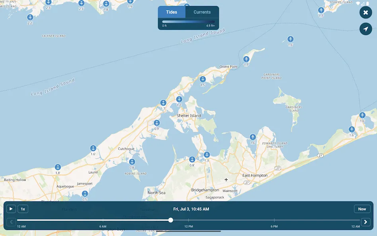The image size is (377, 236).
Task: Open tide station on Plum Island, 1.7'
Action: click(246, 59)
